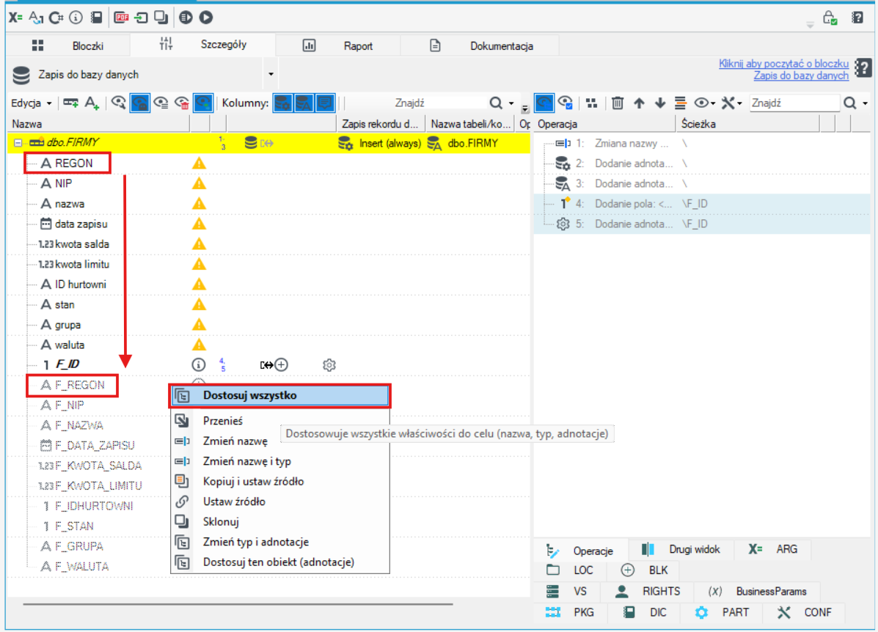The width and height of the screenshot is (878, 632).
Task: Click the lock icon at top right
Action: click(x=830, y=18)
